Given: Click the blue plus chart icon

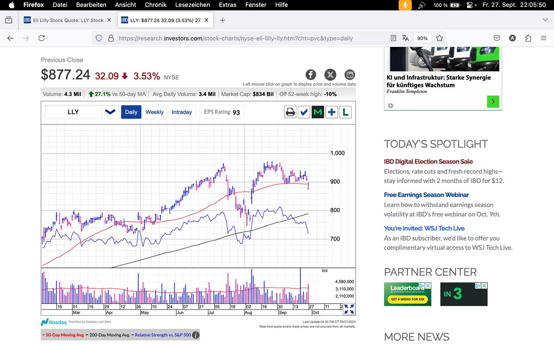Looking at the screenshot, I should pos(332,112).
